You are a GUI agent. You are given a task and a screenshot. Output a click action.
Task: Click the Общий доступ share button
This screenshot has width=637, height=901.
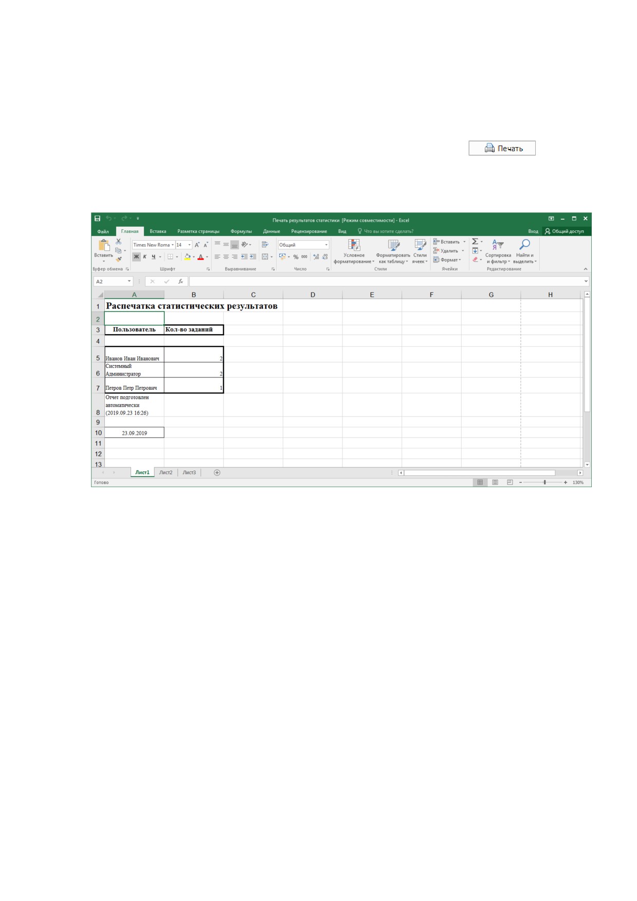[565, 231]
